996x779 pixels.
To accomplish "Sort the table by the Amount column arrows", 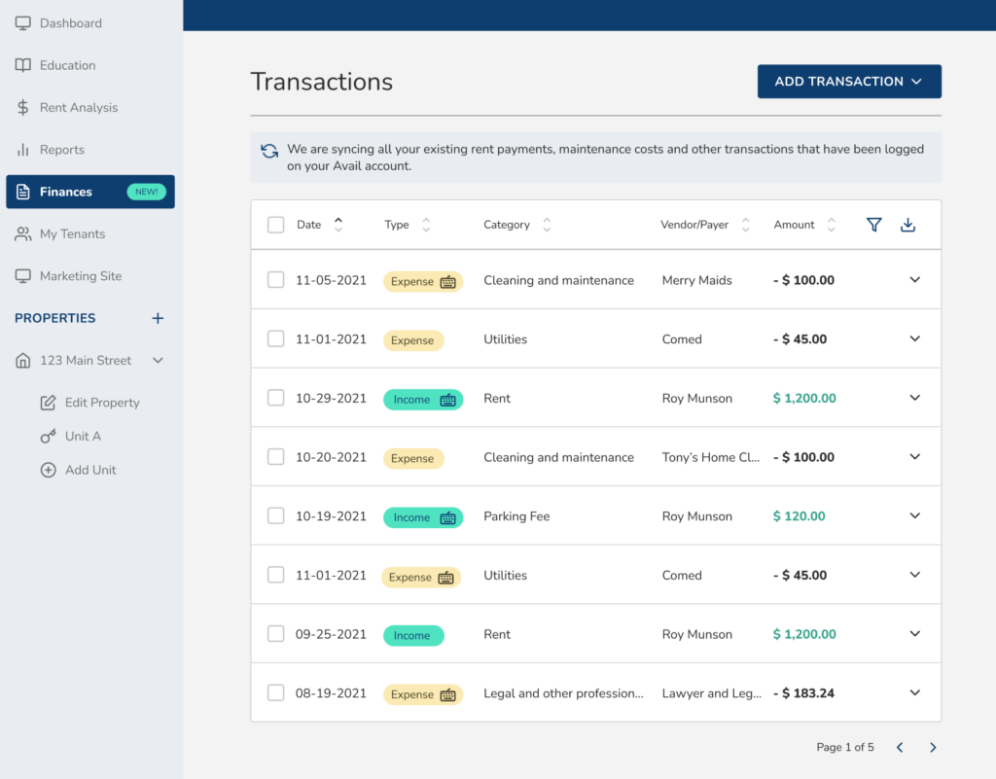I will [831, 224].
